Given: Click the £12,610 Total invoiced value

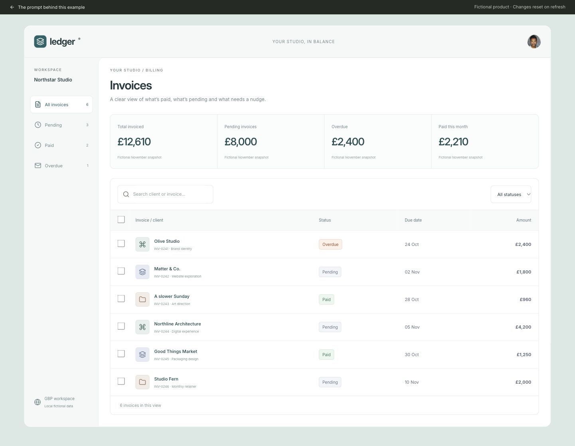Looking at the screenshot, I should pos(134,142).
